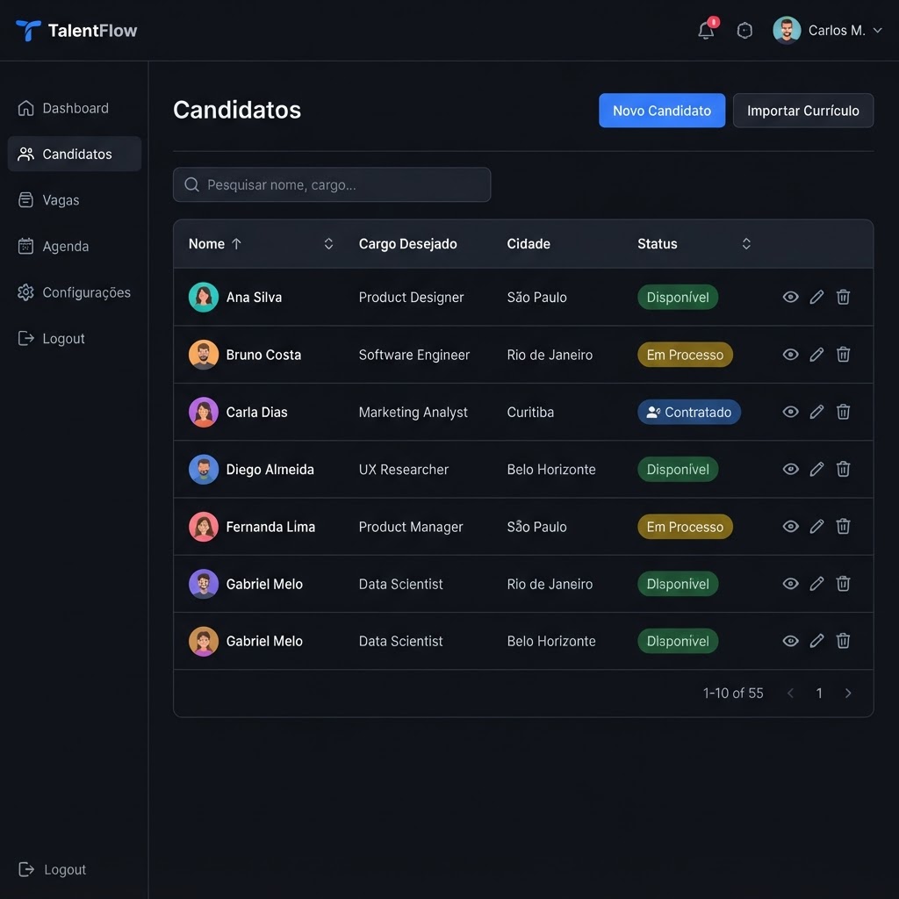Edit Gabriel Melo from Belo Horizonte
The height and width of the screenshot is (899, 899).
[x=816, y=641]
